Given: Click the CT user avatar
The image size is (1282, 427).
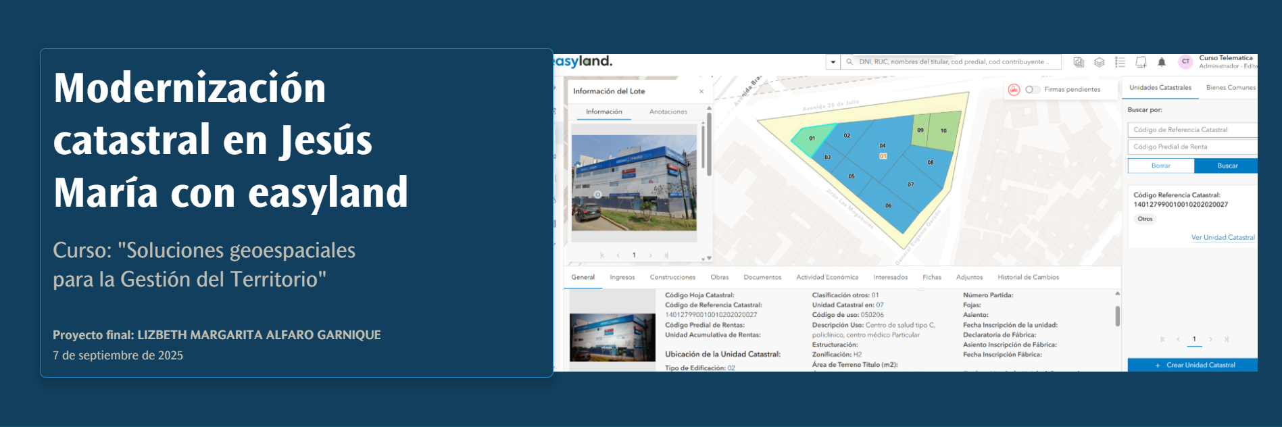Looking at the screenshot, I should [x=1185, y=61].
